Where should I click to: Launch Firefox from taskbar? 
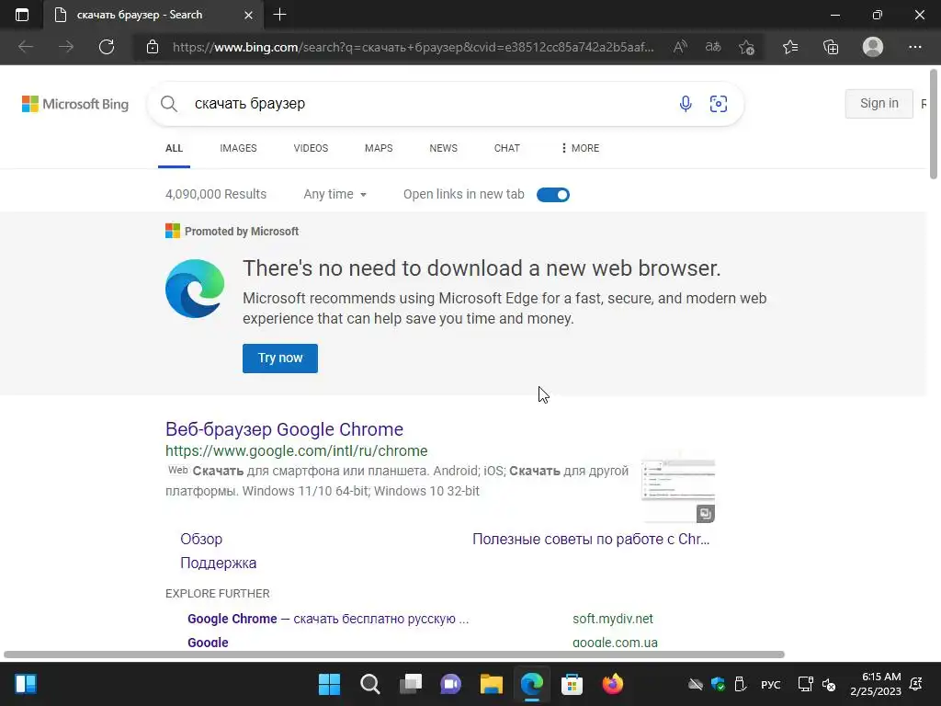(x=613, y=684)
